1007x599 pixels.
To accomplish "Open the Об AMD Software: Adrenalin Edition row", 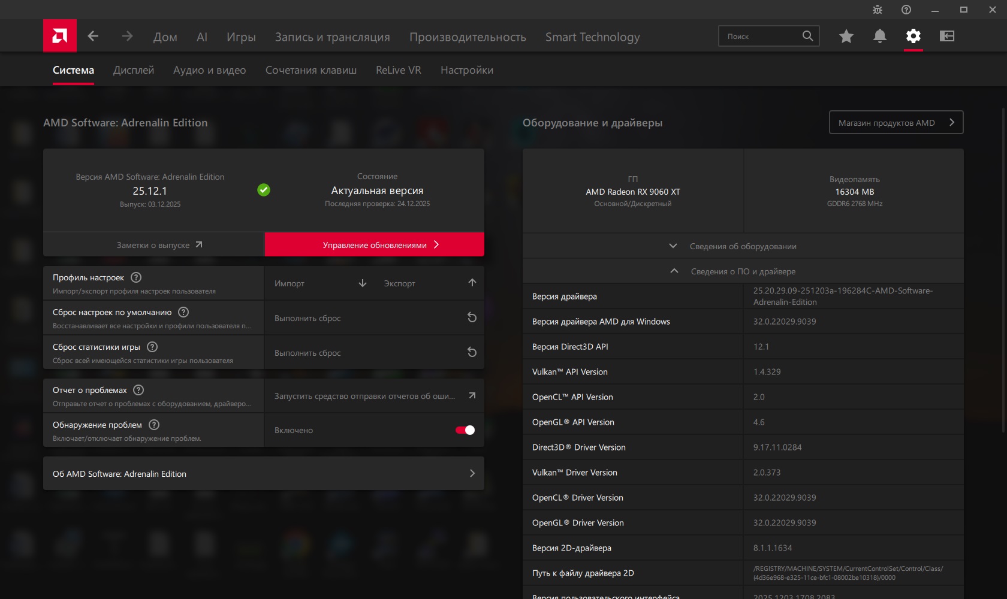I will [x=264, y=474].
